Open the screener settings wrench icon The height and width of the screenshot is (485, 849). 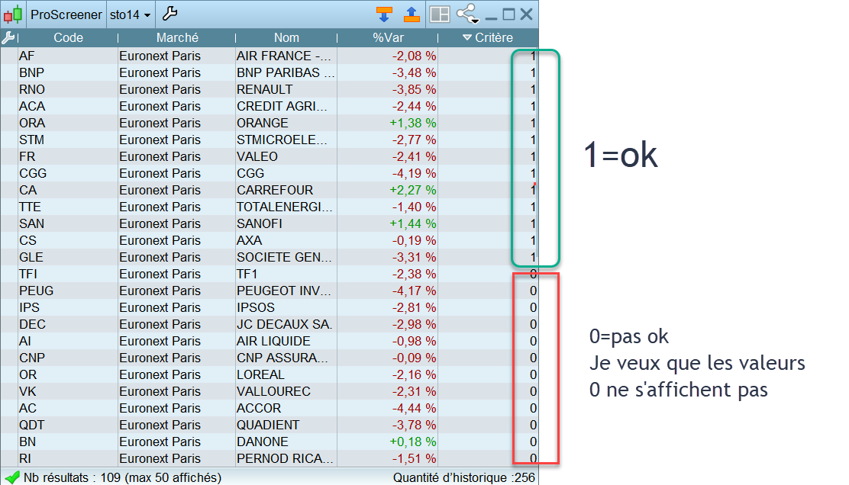[x=170, y=14]
